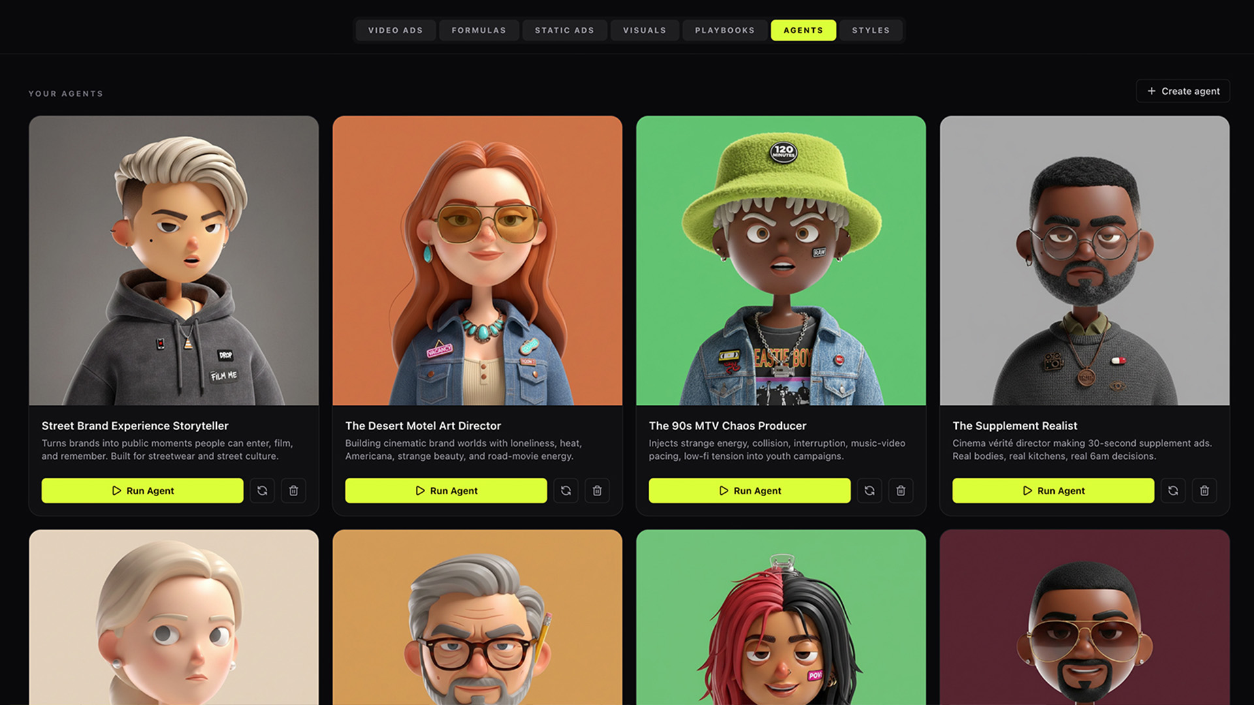Delete The 90s MTV Chaos Producer agent
1254x705 pixels.
[x=901, y=490]
